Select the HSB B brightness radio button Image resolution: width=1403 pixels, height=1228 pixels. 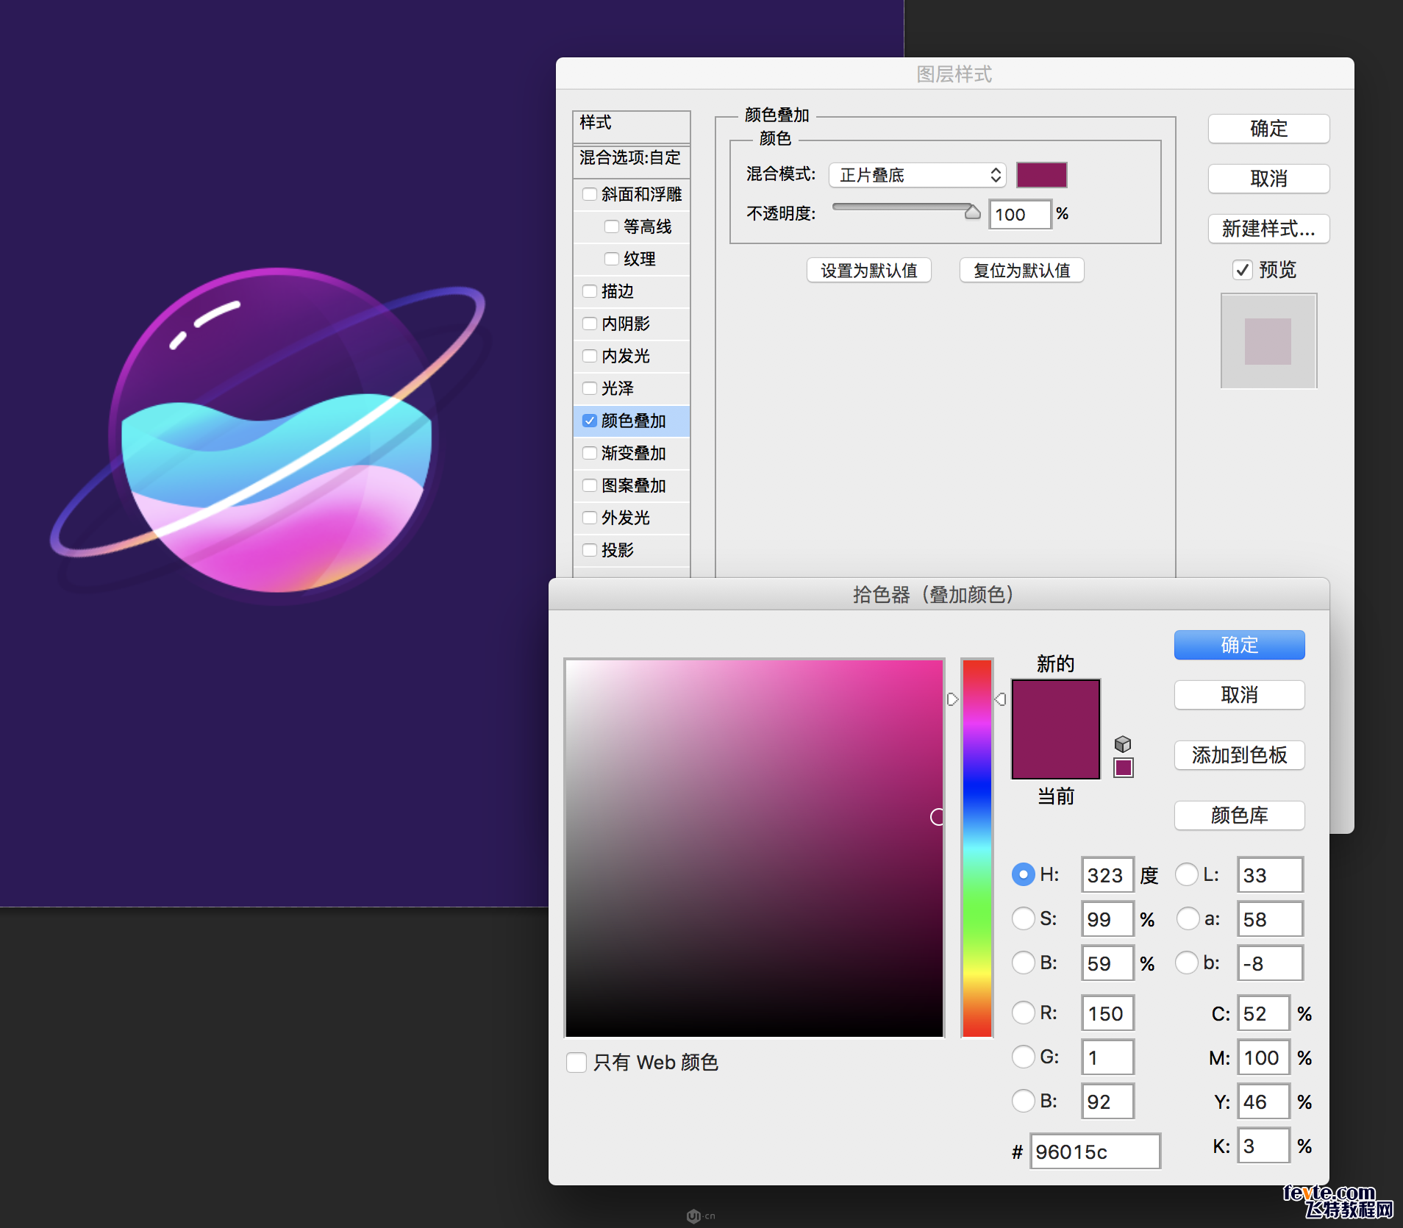coord(1023,963)
